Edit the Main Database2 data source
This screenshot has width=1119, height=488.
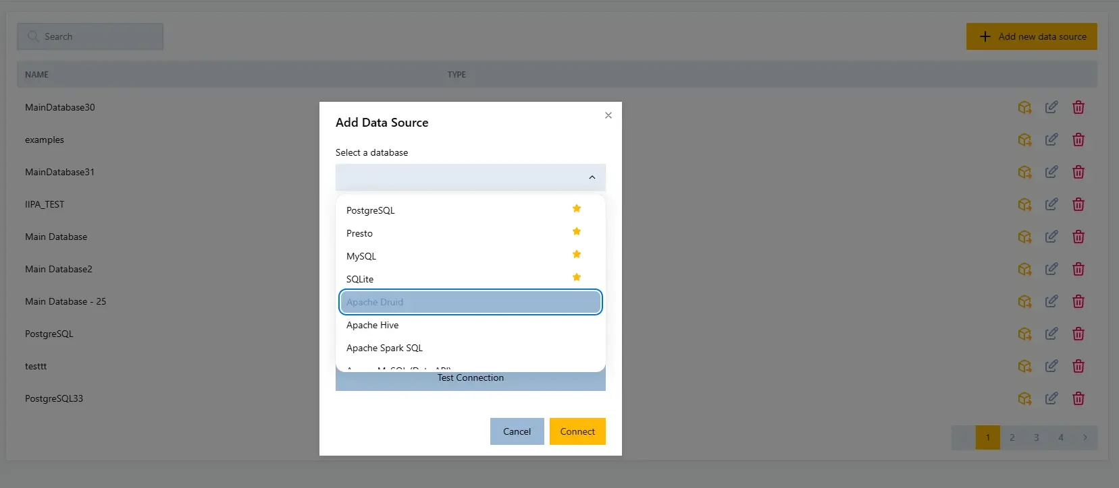point(1051,269)
